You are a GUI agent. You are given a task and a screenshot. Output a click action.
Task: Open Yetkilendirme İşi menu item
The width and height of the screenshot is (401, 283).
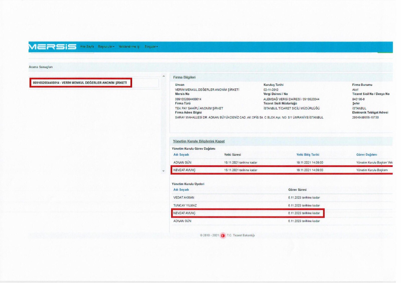[129, 47]
